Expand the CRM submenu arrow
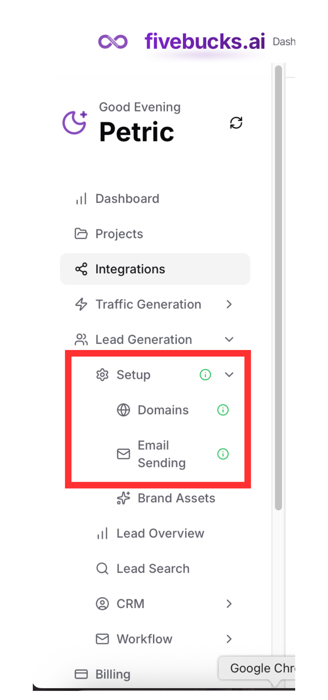328x700 pixels. (x=229, y=604)
